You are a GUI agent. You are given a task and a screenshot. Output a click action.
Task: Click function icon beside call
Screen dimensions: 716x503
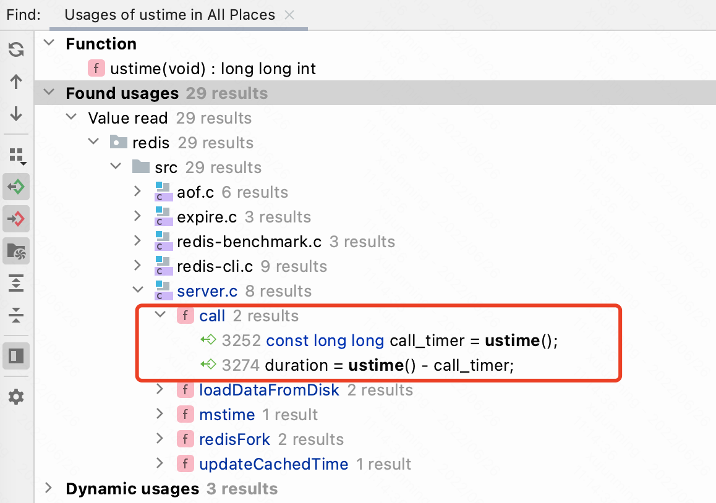185,316
